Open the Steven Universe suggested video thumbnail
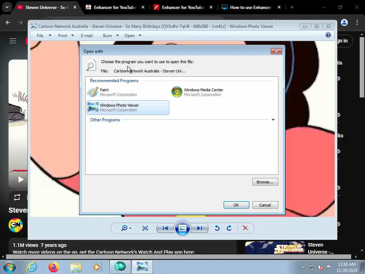The height and width of the screenshot is (274, 365). point(275,248)
